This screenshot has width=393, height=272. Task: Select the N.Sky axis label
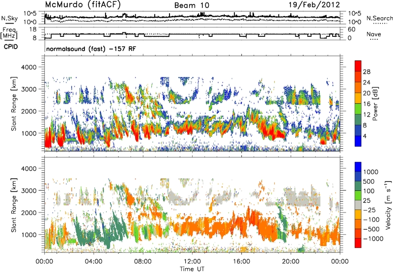[9, 18]
